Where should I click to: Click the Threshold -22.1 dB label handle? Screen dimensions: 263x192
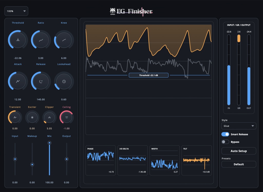[x=149, y=75]
